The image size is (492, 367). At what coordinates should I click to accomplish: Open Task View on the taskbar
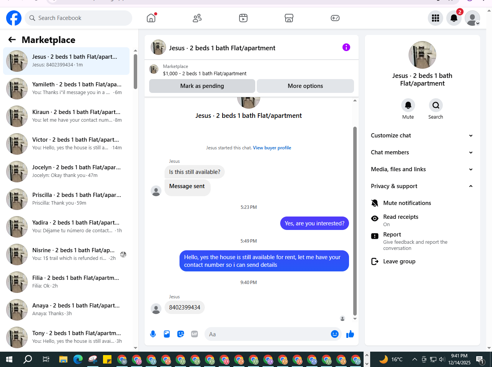tap(46, 359)
